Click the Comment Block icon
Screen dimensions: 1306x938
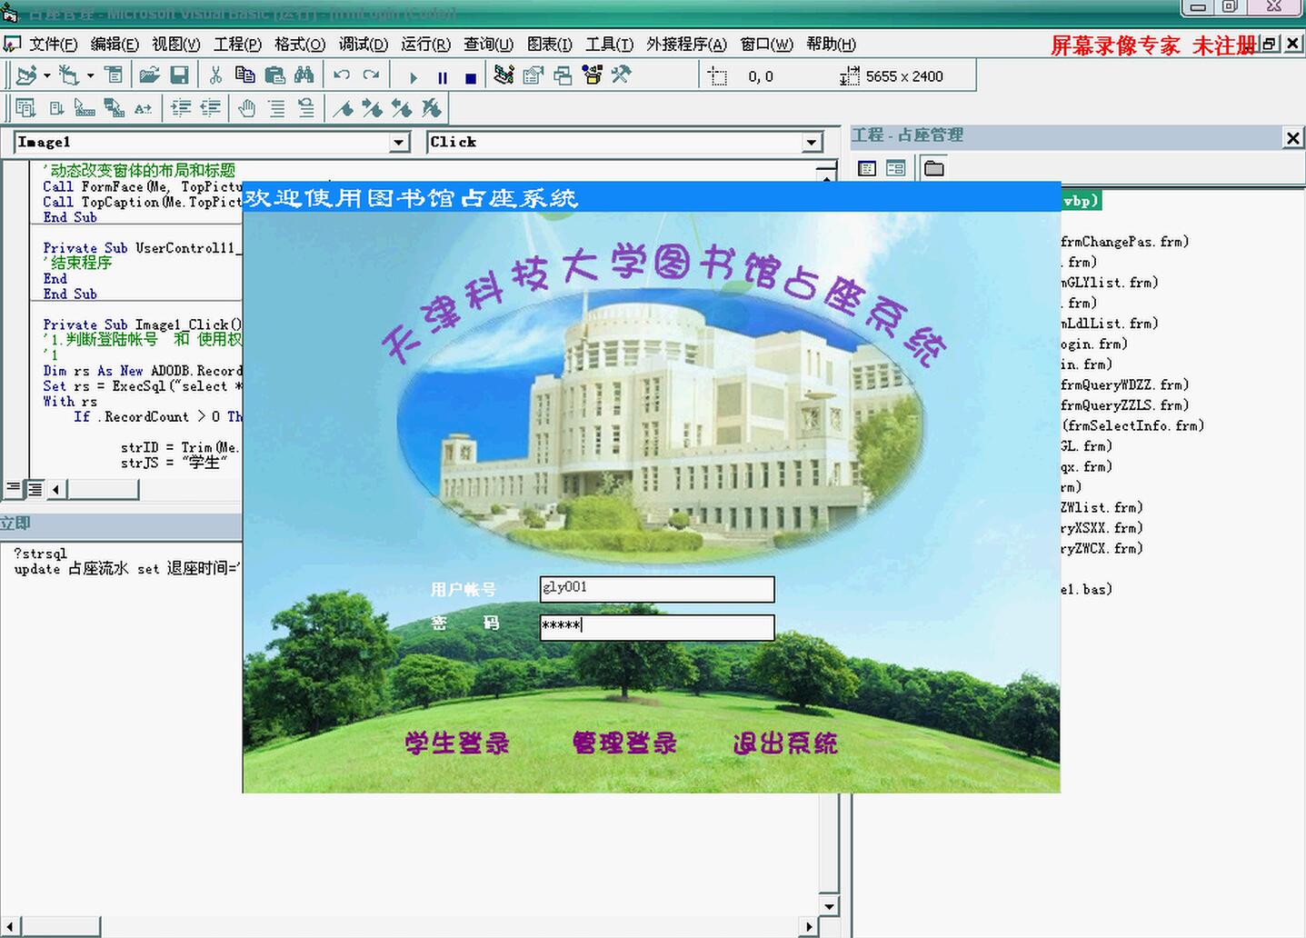pos(276,108)
